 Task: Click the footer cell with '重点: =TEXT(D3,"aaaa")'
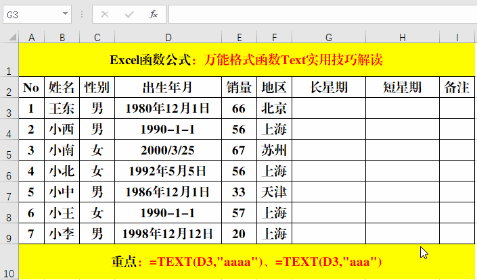coord(247,262)
